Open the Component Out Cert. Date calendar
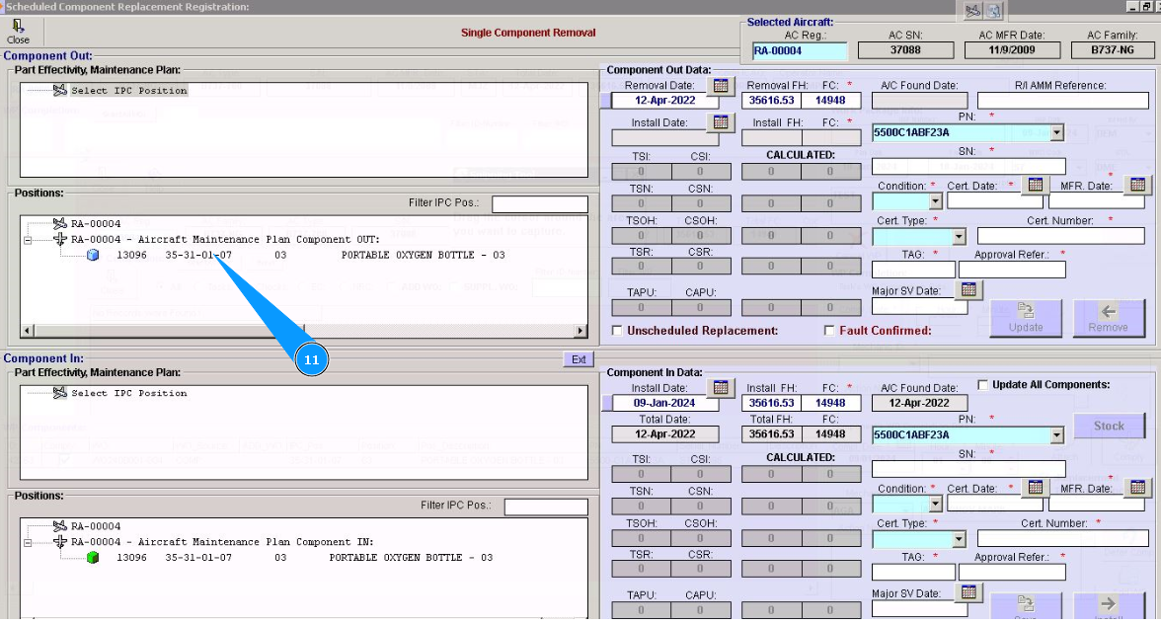The width and height of the screenshot is (1161, 625). [x=1035, y=185]
